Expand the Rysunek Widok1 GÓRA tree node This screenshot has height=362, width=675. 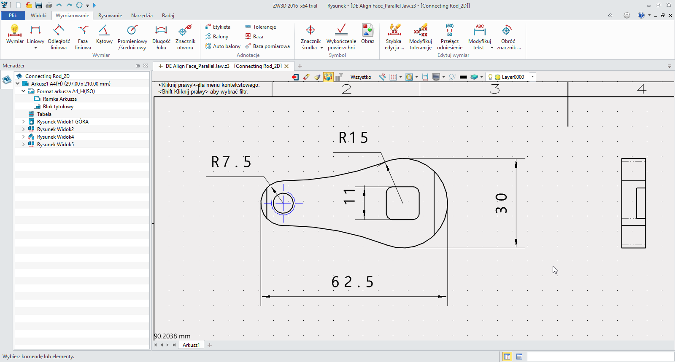[24, 122]
